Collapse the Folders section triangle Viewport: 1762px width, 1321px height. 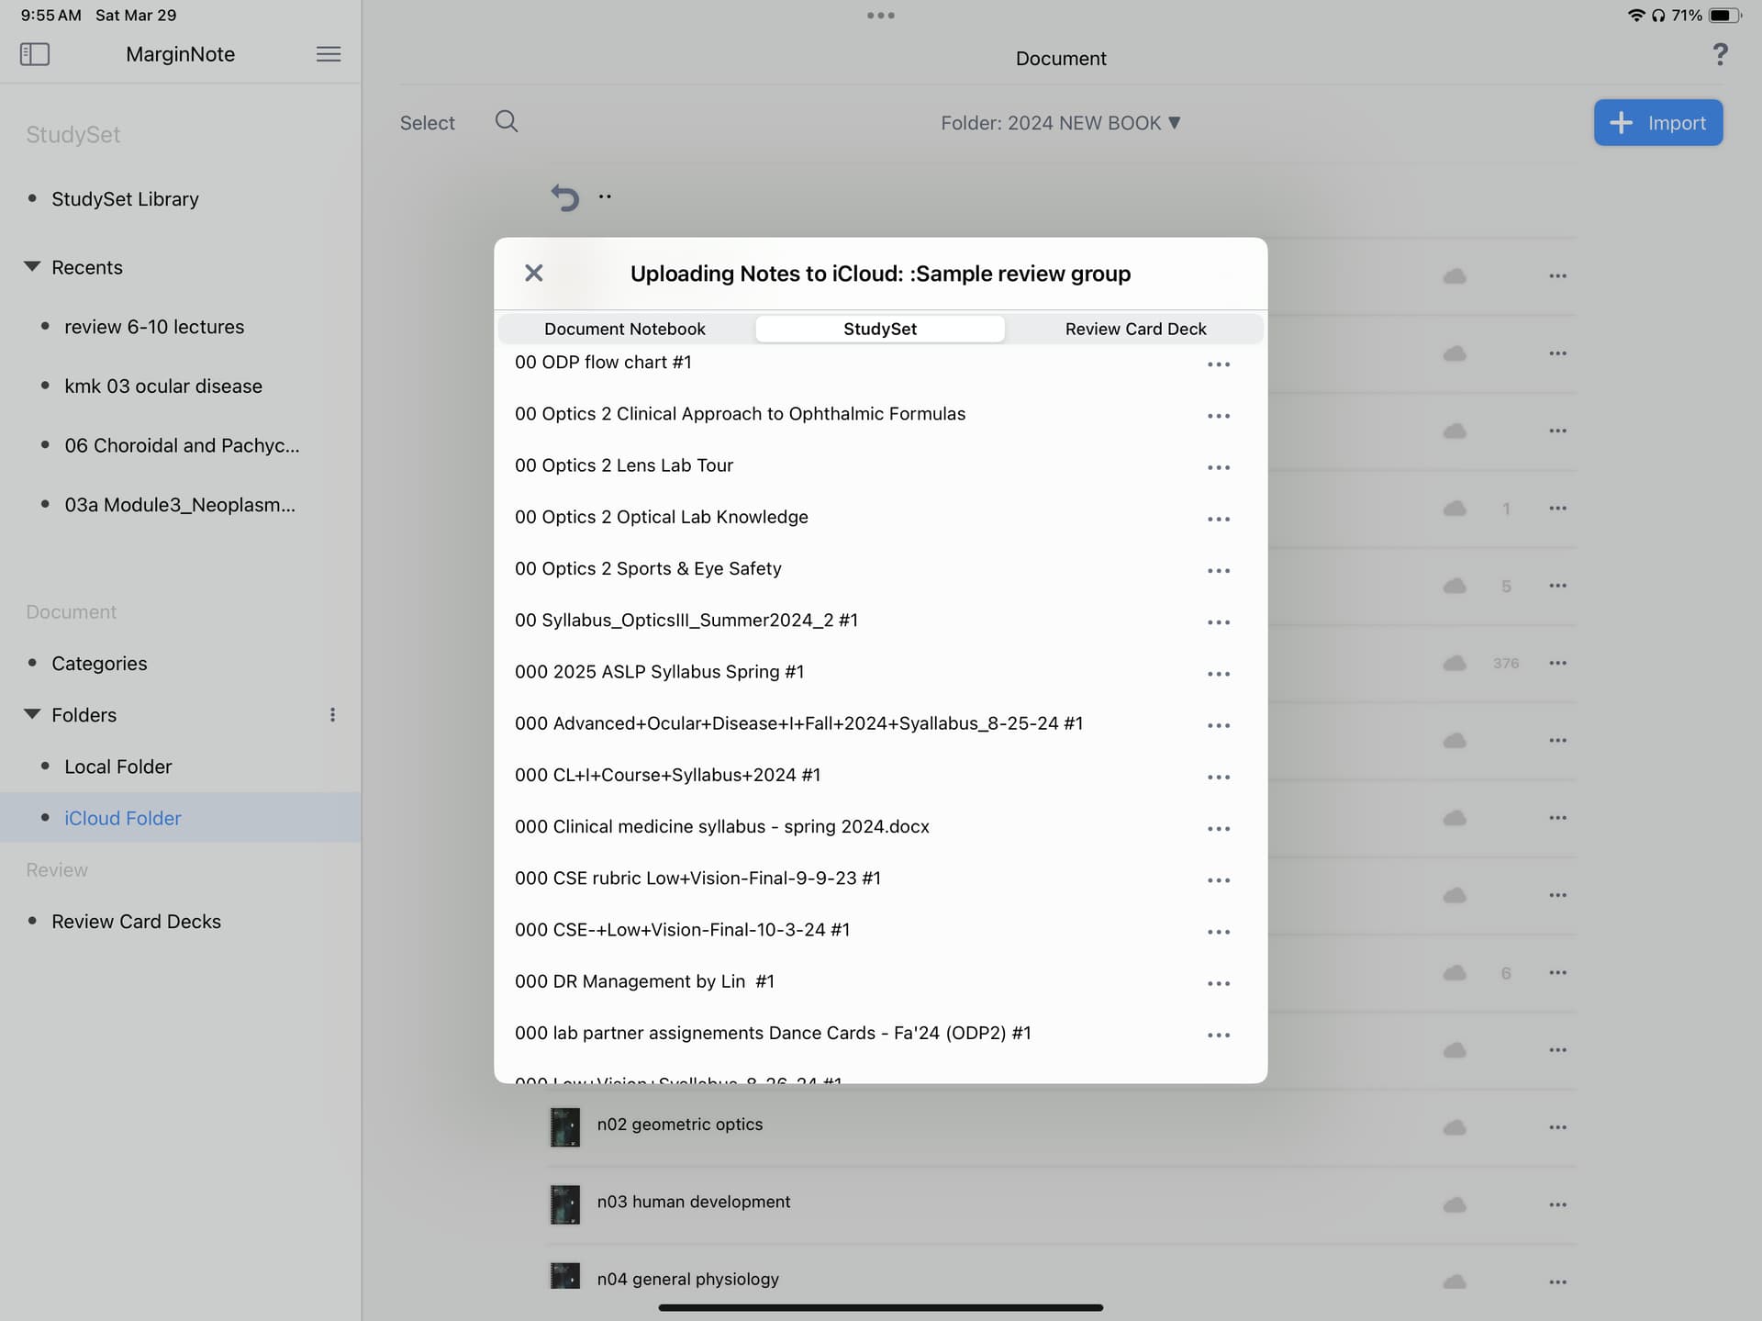coord(32,714)
